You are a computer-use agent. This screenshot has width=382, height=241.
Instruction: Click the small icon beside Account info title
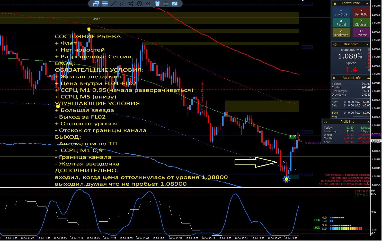click(x=334, y=78)
